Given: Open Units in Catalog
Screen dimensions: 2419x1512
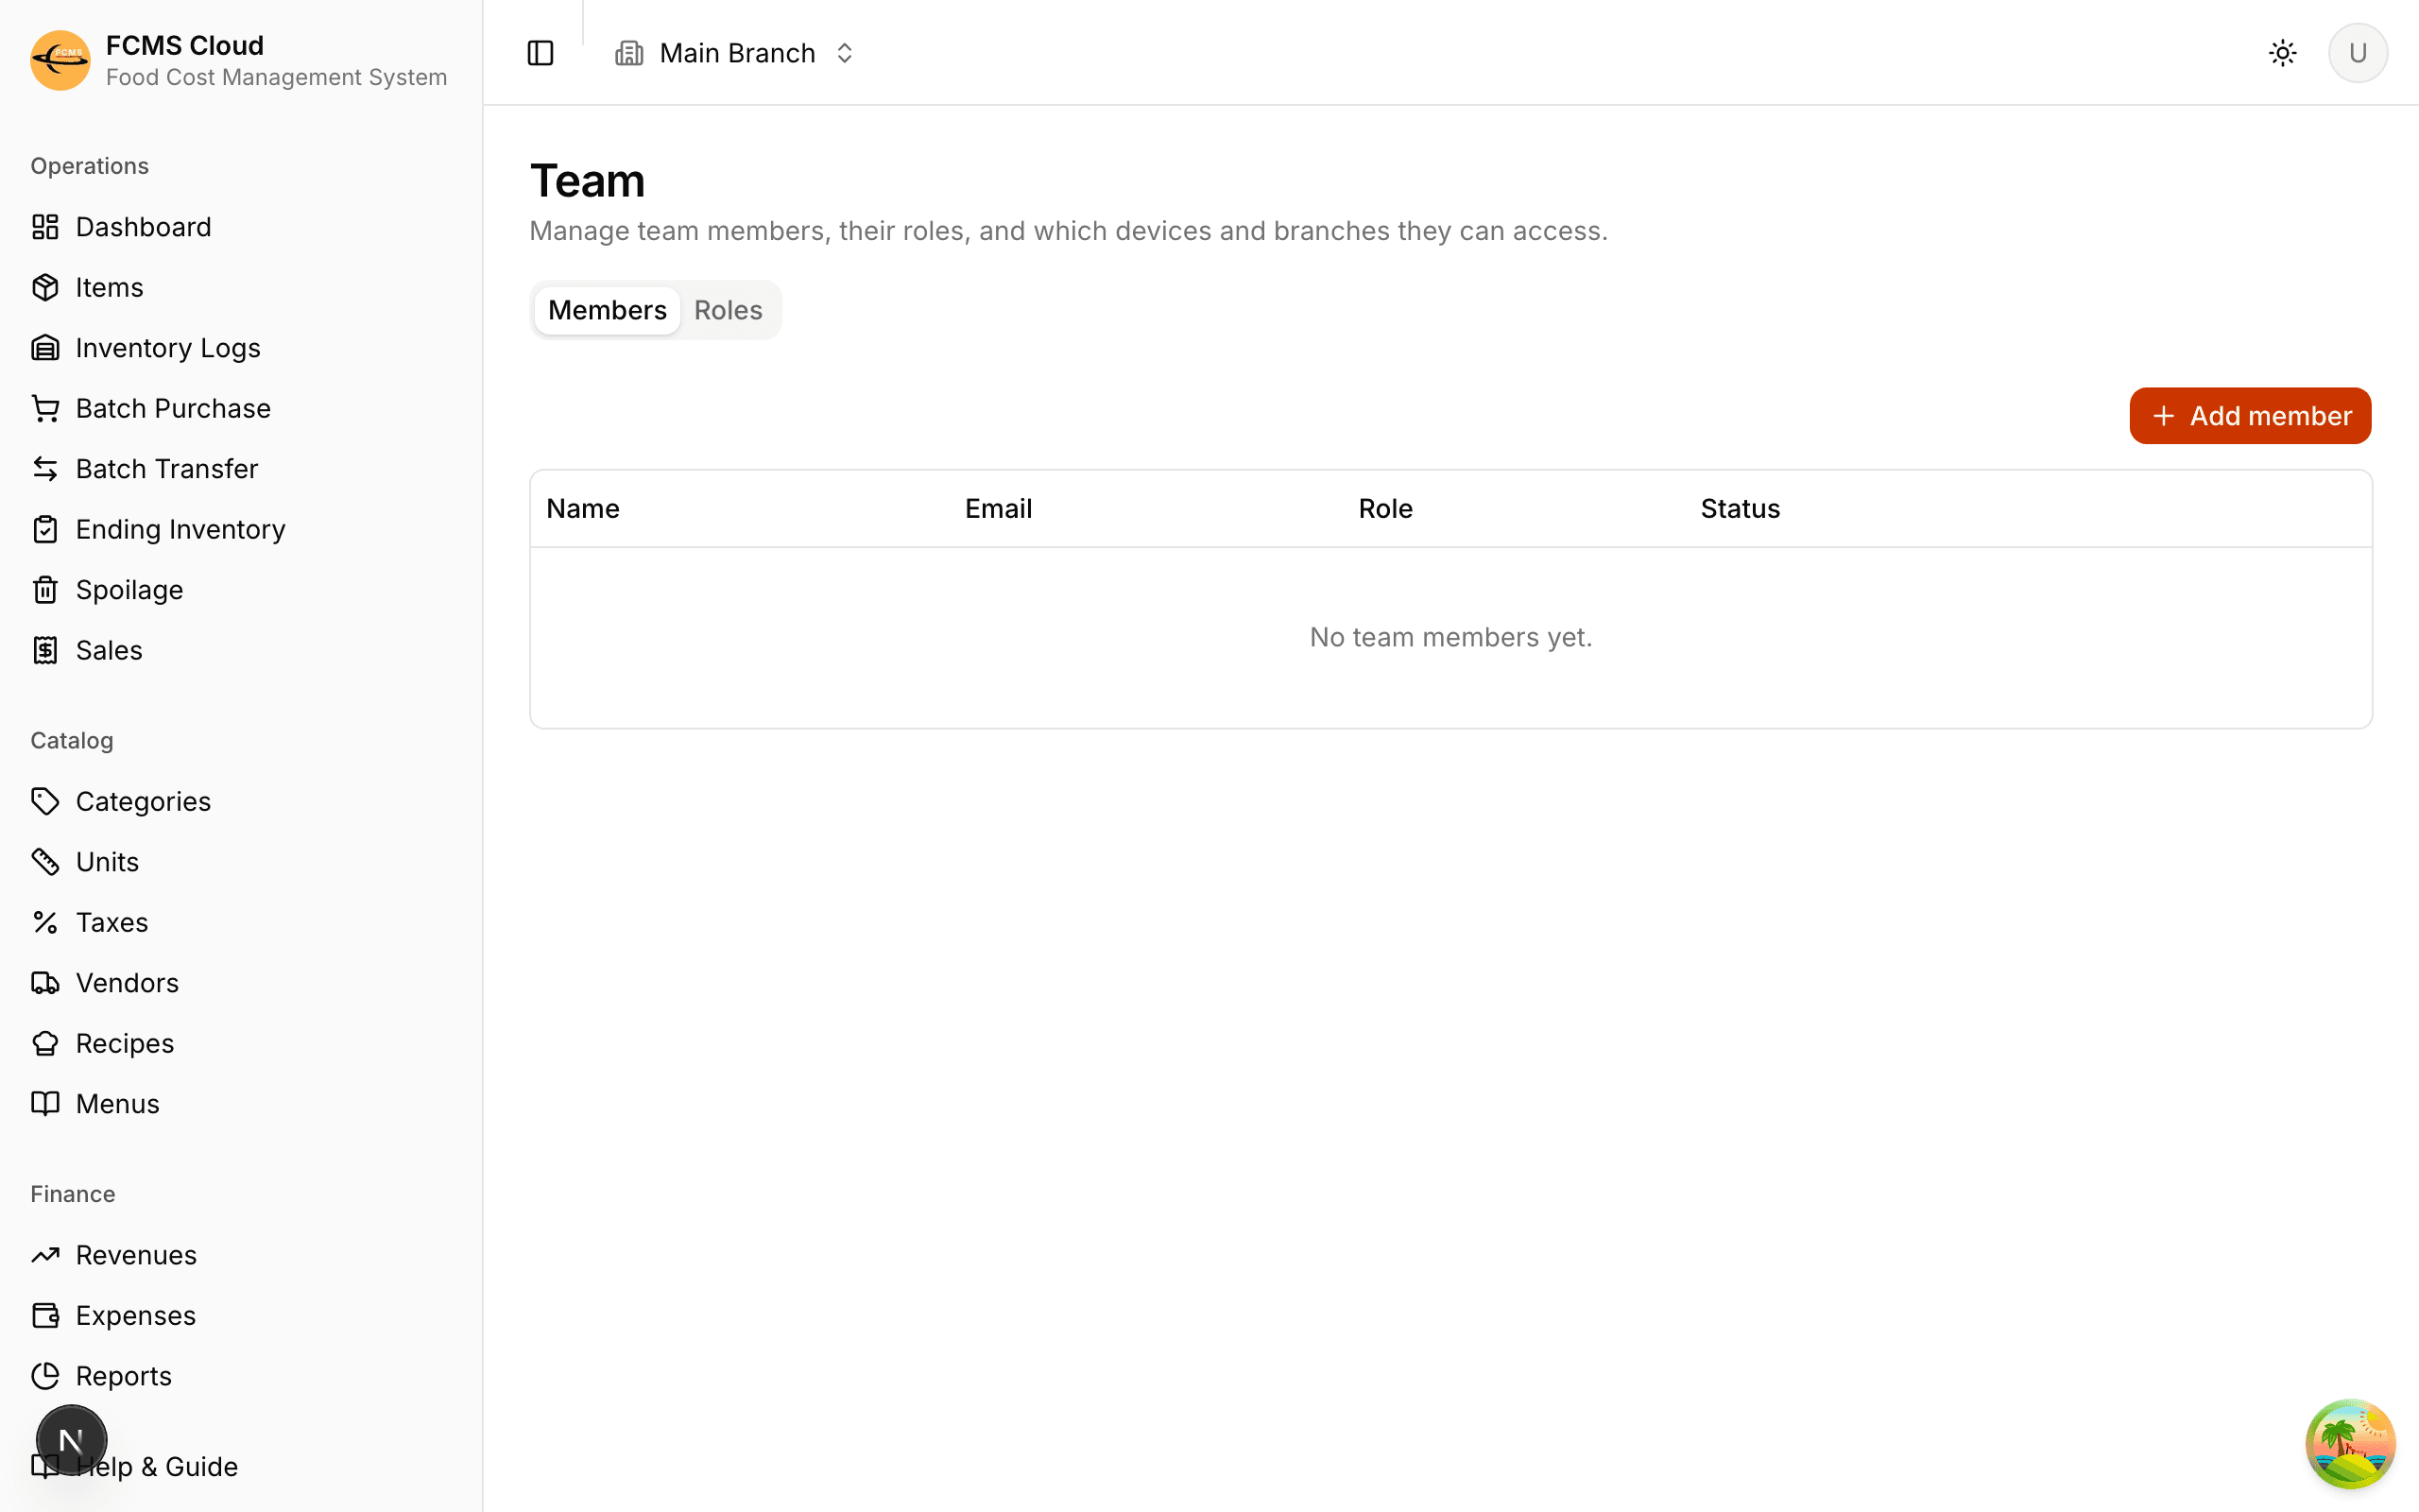Looking at the screenshot, I should [x=241, y=862].
